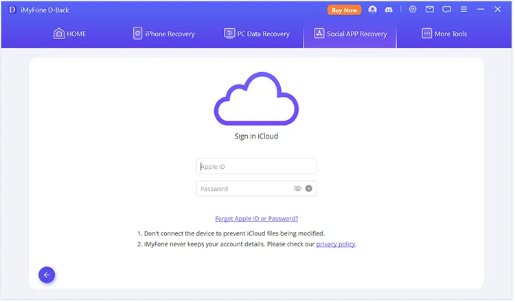Screen dimensions: 515x302
Task: Close the D-Back window
Action: 498,9
